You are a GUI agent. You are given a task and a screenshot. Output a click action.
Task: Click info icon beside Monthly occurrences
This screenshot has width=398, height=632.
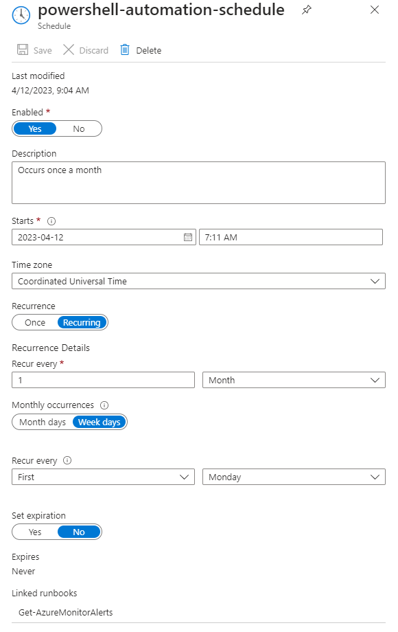tap(104, 405)
